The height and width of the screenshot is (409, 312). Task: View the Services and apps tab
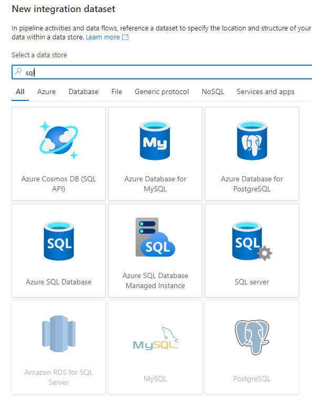(x=266, y=92)
